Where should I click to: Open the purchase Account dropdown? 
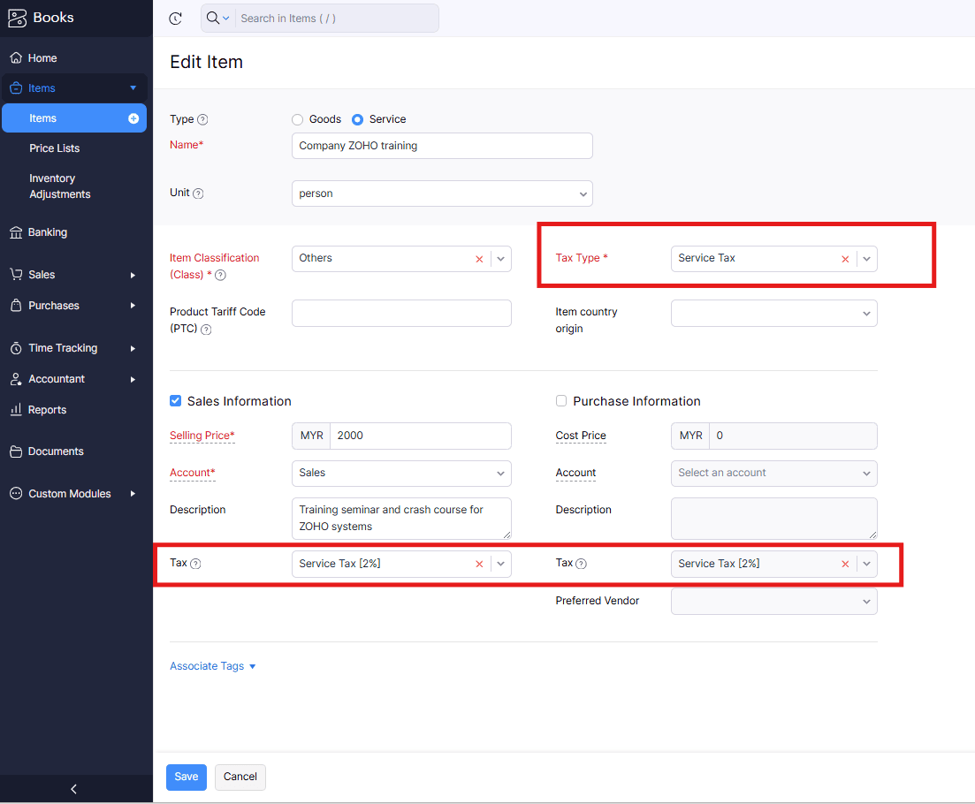click(x=774, y=473)
